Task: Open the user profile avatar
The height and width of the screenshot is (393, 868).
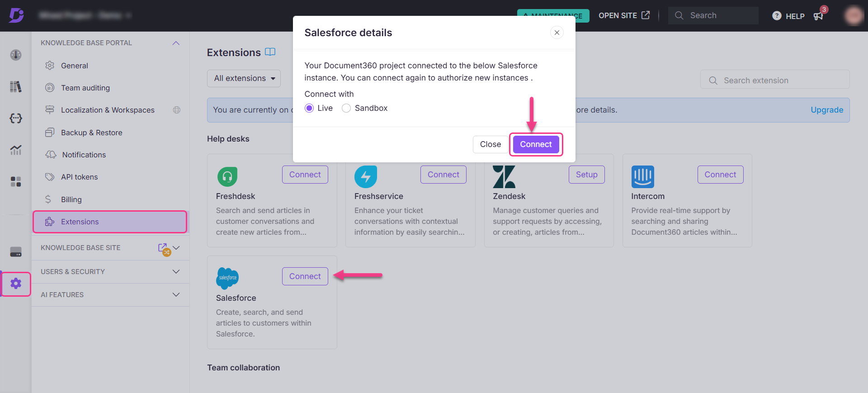Action: tap(854, 15)
